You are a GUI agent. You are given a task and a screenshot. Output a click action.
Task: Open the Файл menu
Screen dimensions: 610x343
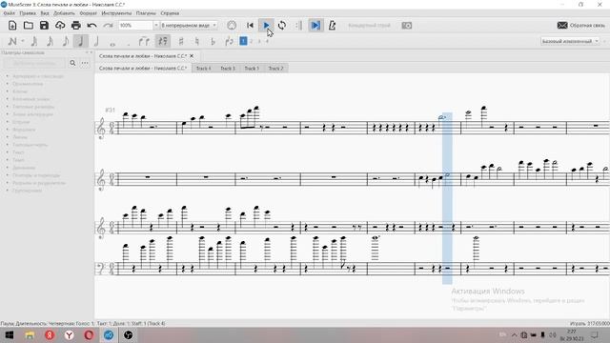(x=9, y=13)
